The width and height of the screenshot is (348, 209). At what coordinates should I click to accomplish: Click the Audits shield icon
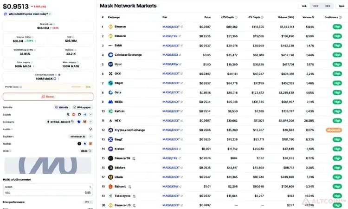pyautogui.click(x=90, y=129)
